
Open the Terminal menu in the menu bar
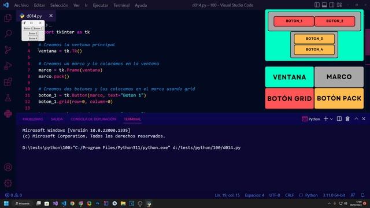tap(121, 5)
